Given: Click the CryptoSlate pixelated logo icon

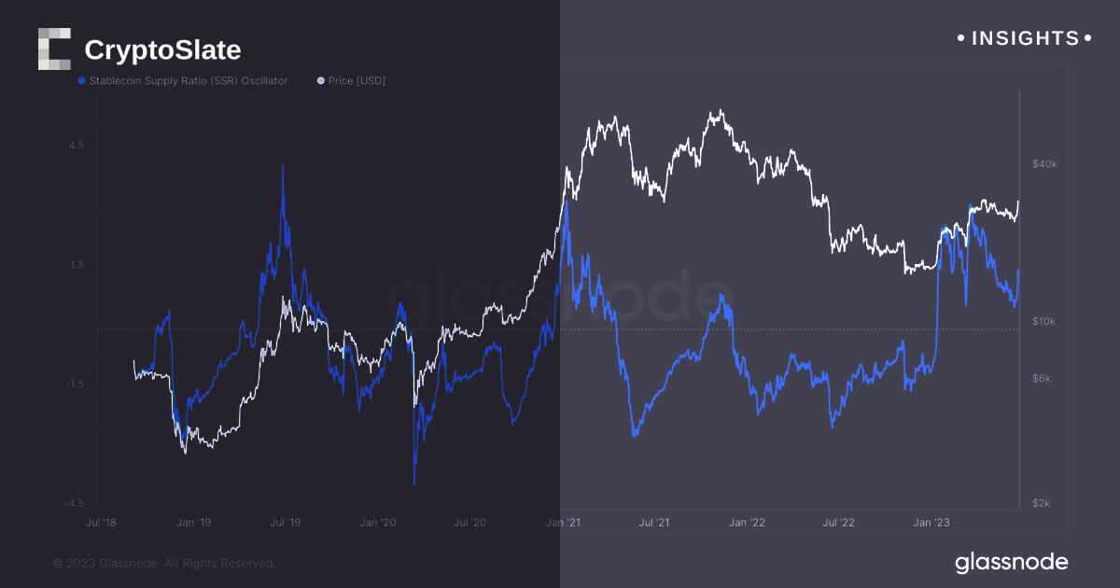Looking at the screenshot, I should pos(54,49).
